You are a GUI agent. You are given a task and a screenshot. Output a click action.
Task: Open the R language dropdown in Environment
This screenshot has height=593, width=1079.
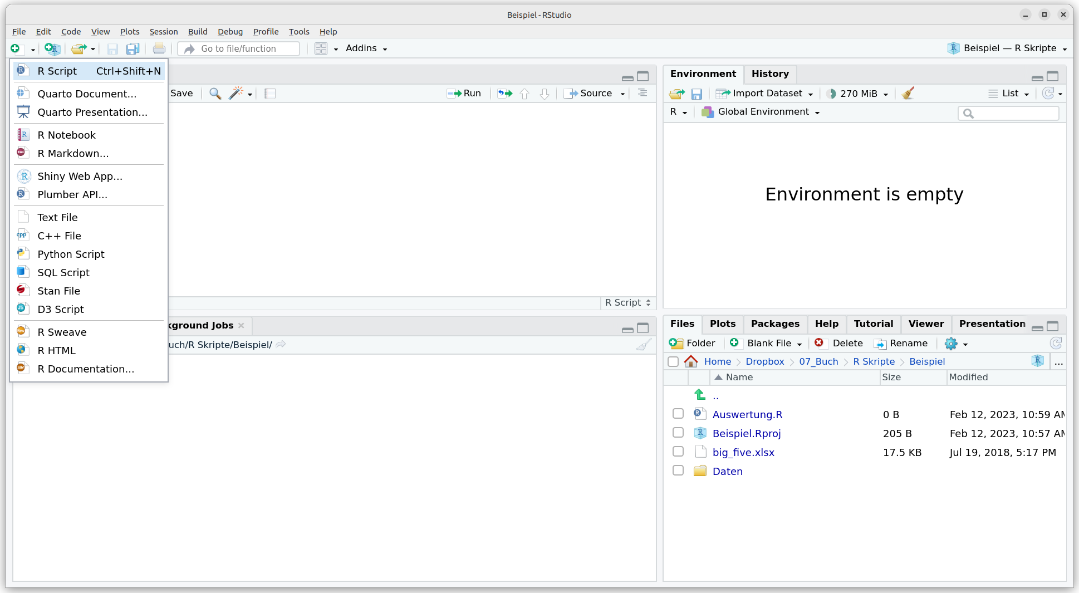(678, 112)
